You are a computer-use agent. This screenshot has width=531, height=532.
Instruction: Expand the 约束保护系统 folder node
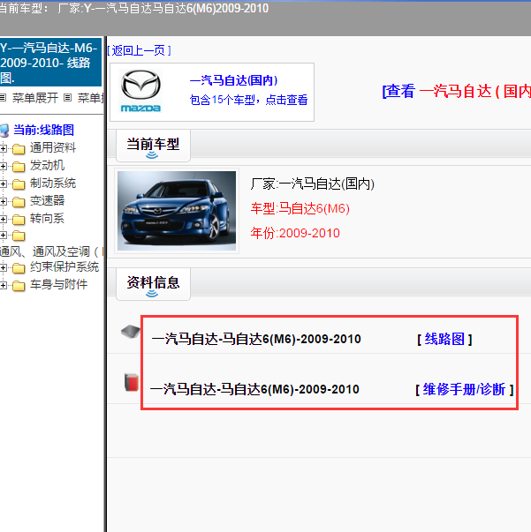point(3,267)
